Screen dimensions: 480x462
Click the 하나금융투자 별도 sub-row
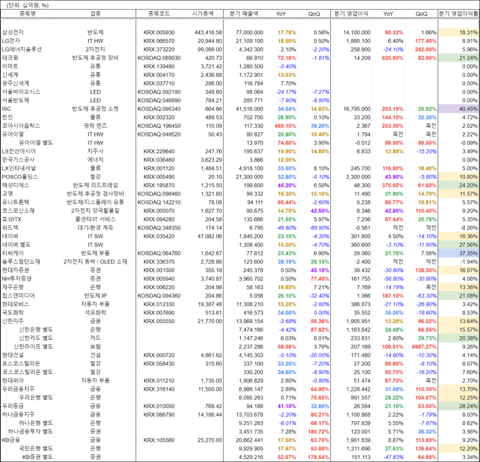[30, 432]
